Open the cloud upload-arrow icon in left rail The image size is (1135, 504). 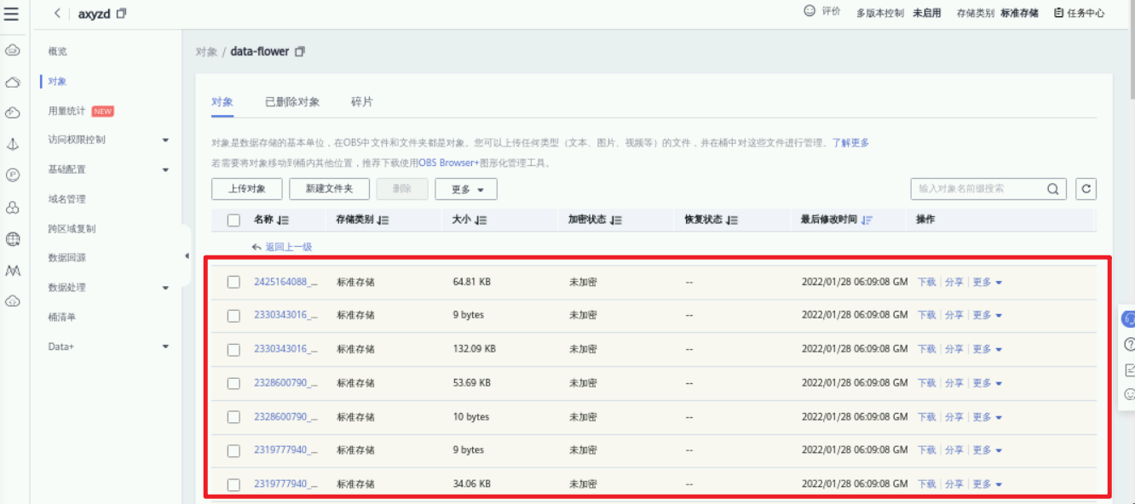(13, 301)
